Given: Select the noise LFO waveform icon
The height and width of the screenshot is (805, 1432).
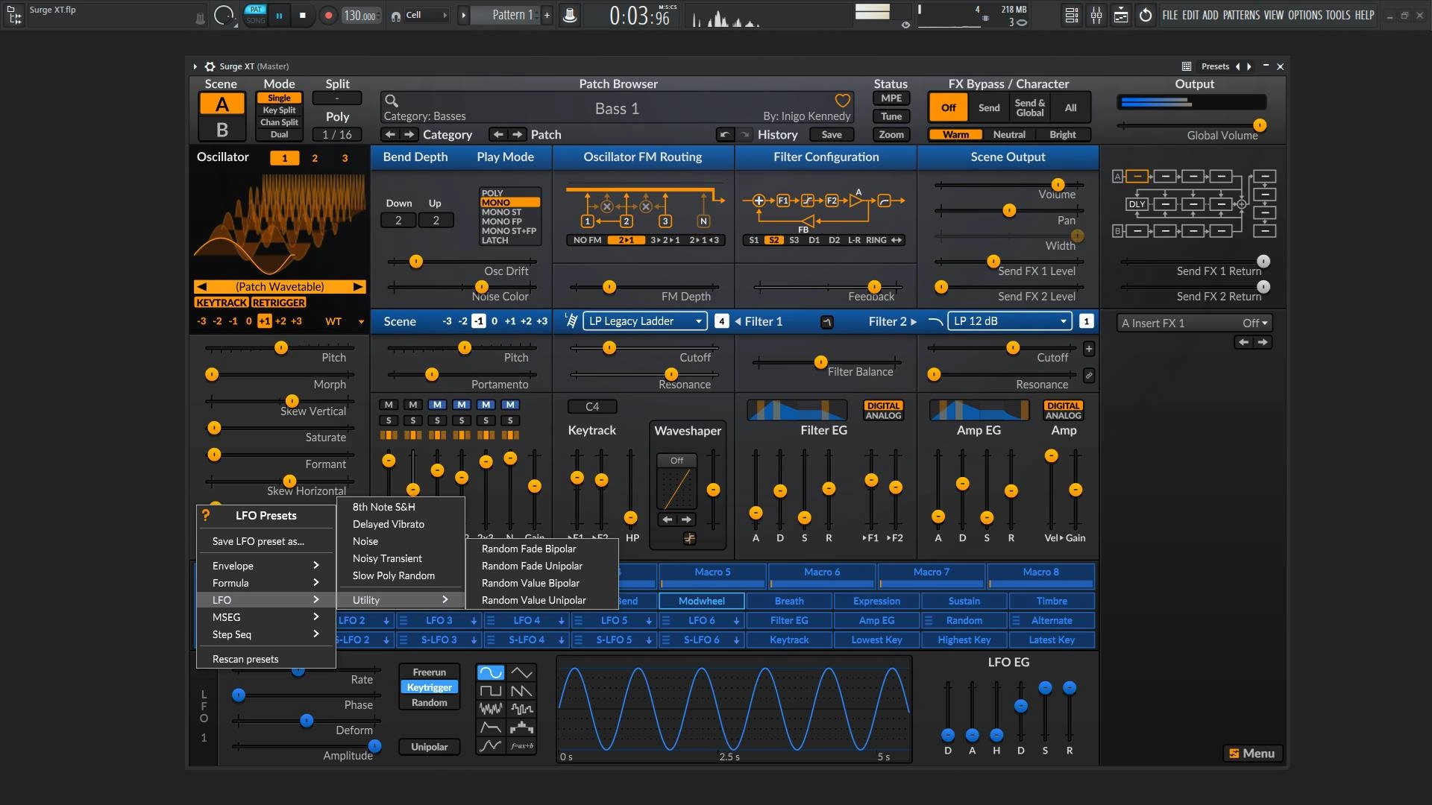Looking at the screenshot, I should pyautogui.click(x=491, y=709).
